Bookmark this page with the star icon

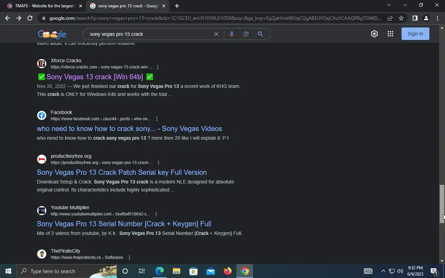click(401, 18)
